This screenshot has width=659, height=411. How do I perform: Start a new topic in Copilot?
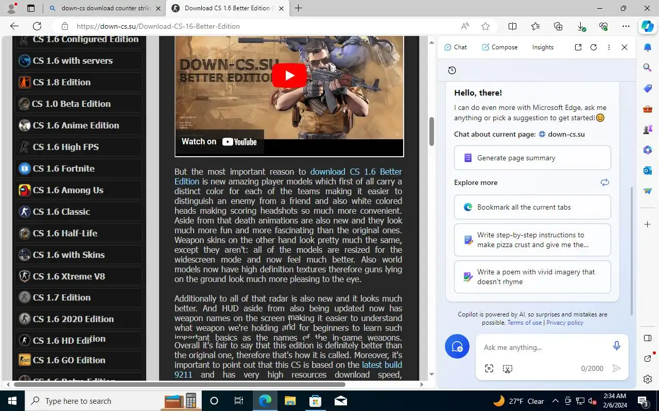[x=457, y=347]
